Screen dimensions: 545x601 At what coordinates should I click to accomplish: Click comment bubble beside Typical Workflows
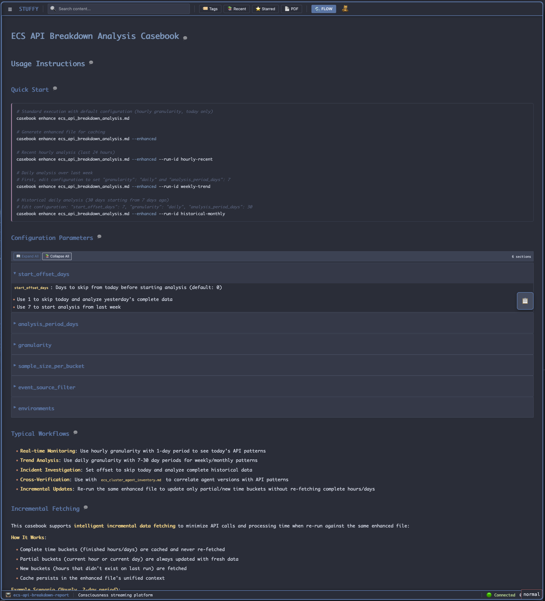(x=76, y=433)
